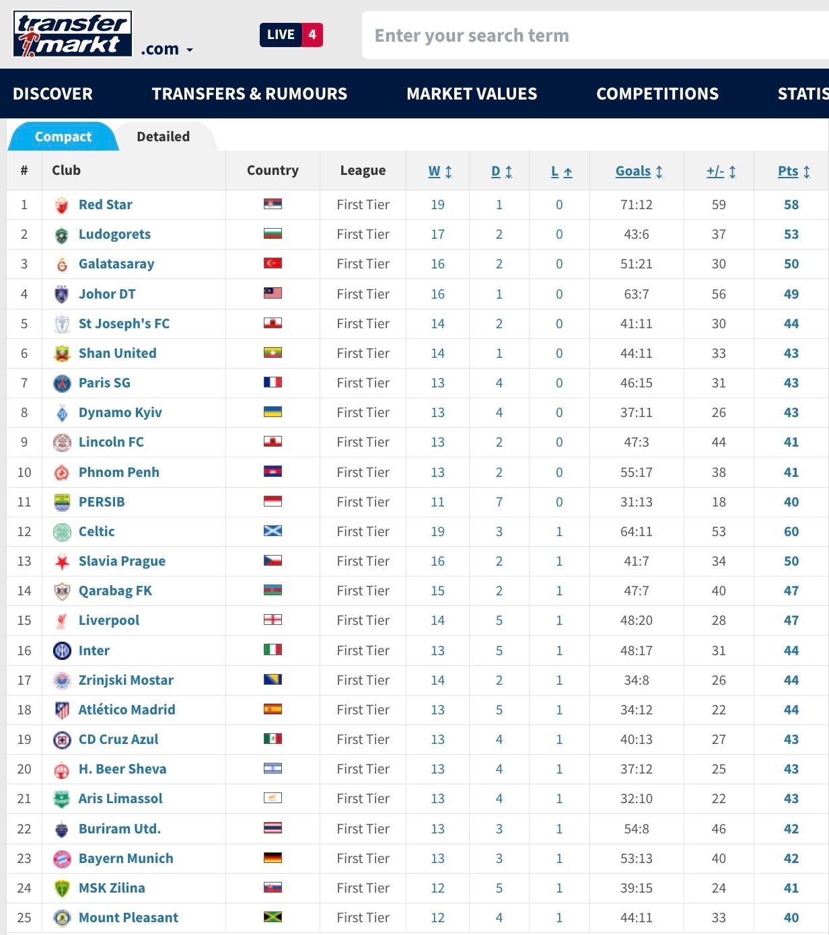Click the France flag in Paris SG row
Image resolution: width=829 pixels, height=935 pixels.
click(x=273, y=382)
